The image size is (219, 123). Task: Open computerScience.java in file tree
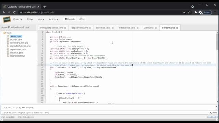click(x=20, y=46)
